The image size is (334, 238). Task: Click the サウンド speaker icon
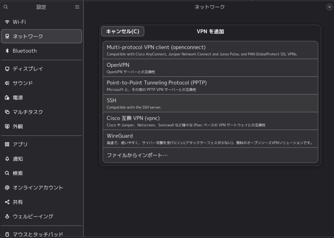click(x=7, y=83)
